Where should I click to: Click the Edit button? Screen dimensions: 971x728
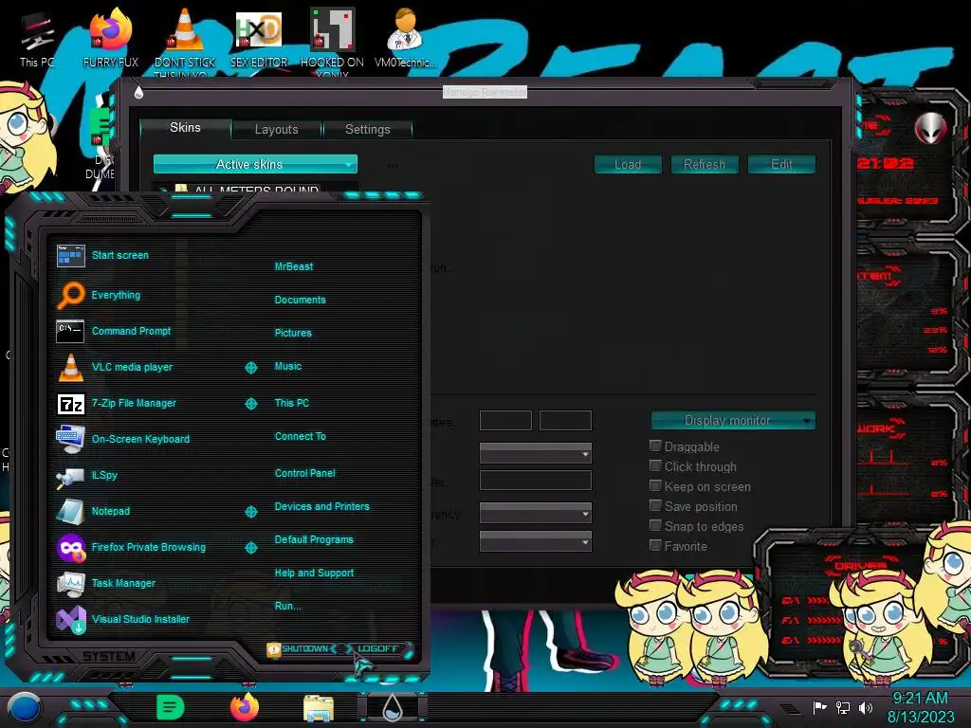click(781, 164)
